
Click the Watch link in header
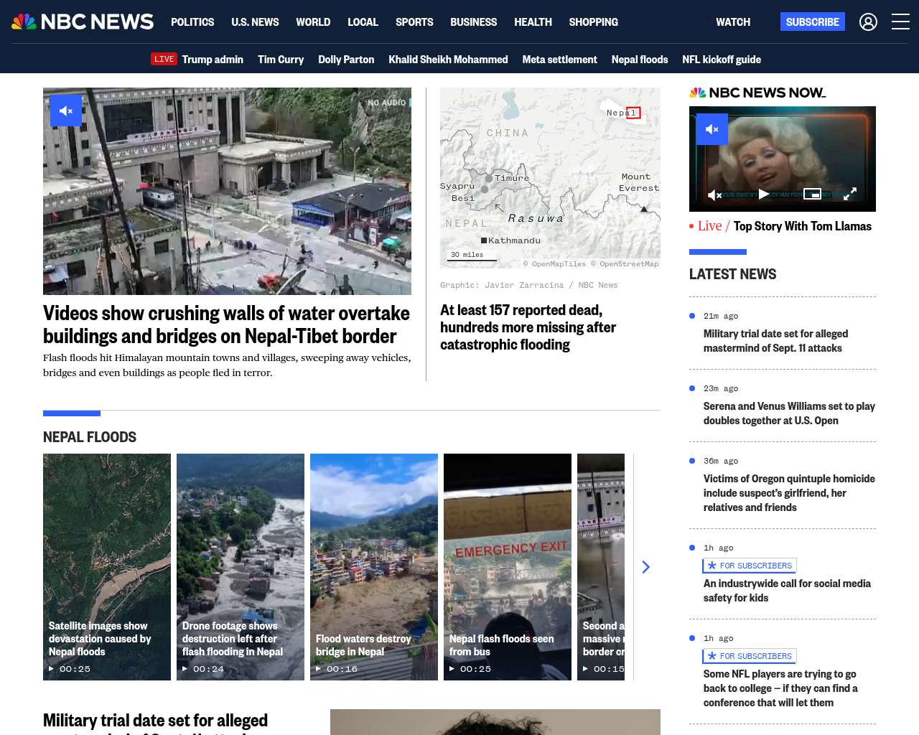[733, 22]
